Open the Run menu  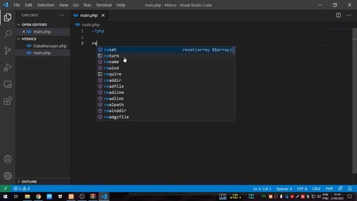[x=87, y=5]
